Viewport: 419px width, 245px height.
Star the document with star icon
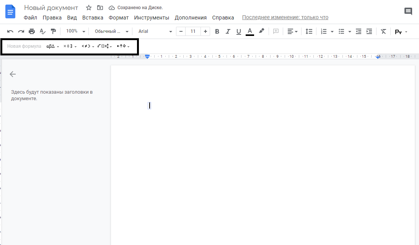click(x=89, y=8)
